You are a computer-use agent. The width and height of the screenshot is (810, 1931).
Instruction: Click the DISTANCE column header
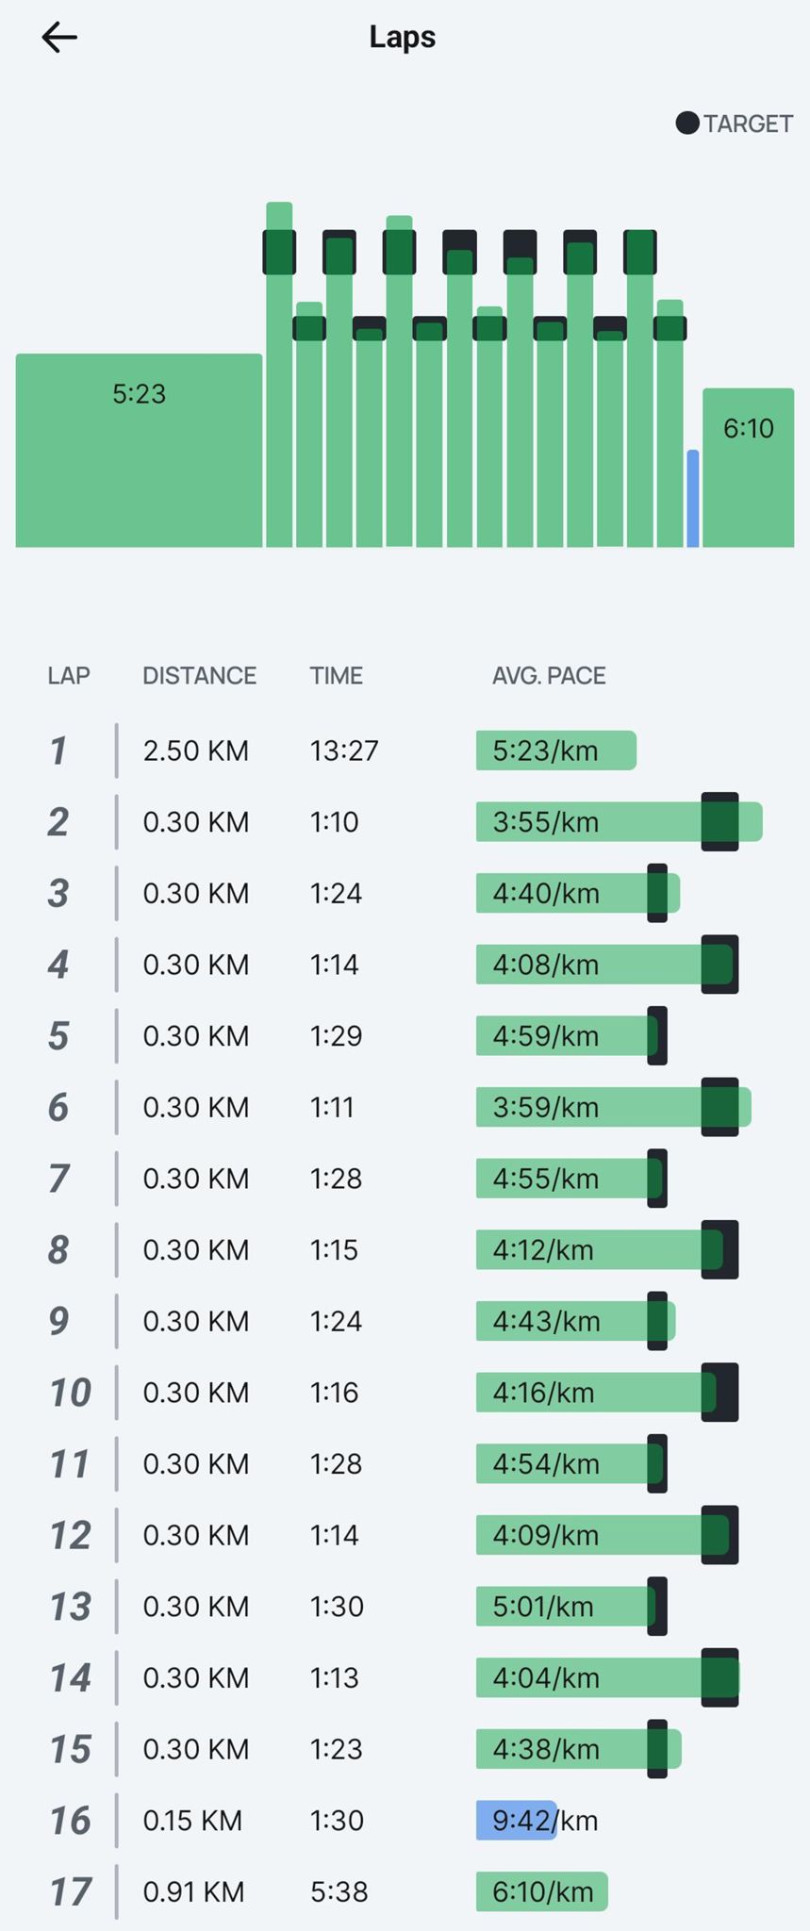pos(199,675)
